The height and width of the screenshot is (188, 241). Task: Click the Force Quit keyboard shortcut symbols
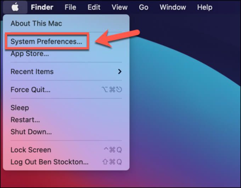tap(112, 90)
